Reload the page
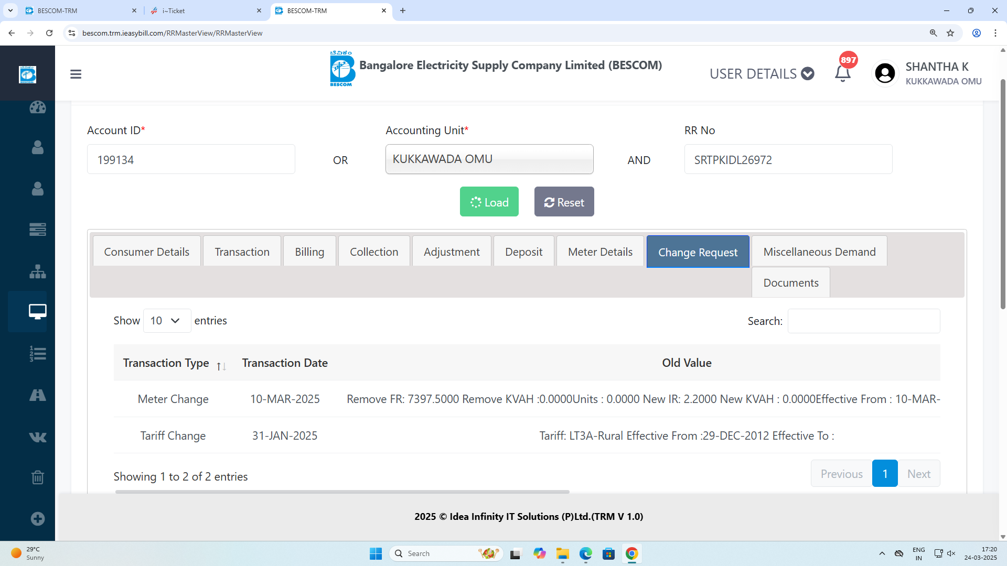 click(49, 33)
